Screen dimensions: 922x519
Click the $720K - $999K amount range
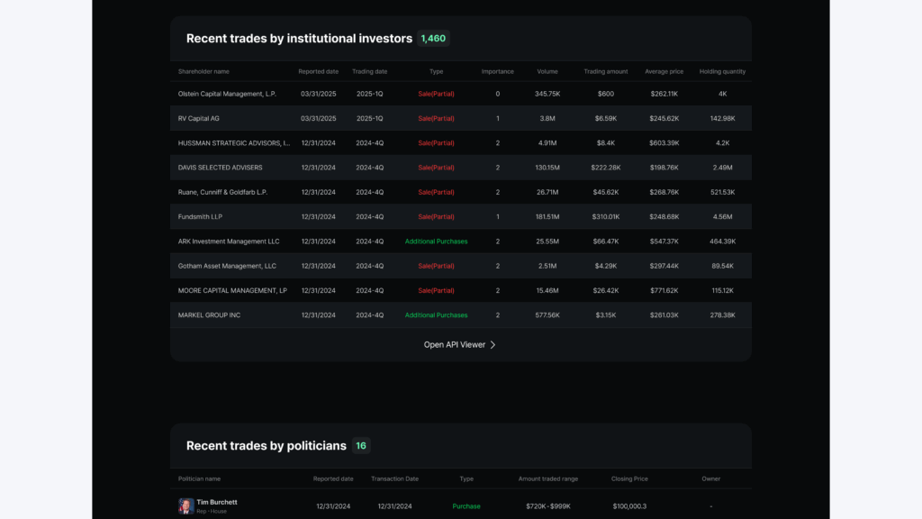(x=548, y=506)
